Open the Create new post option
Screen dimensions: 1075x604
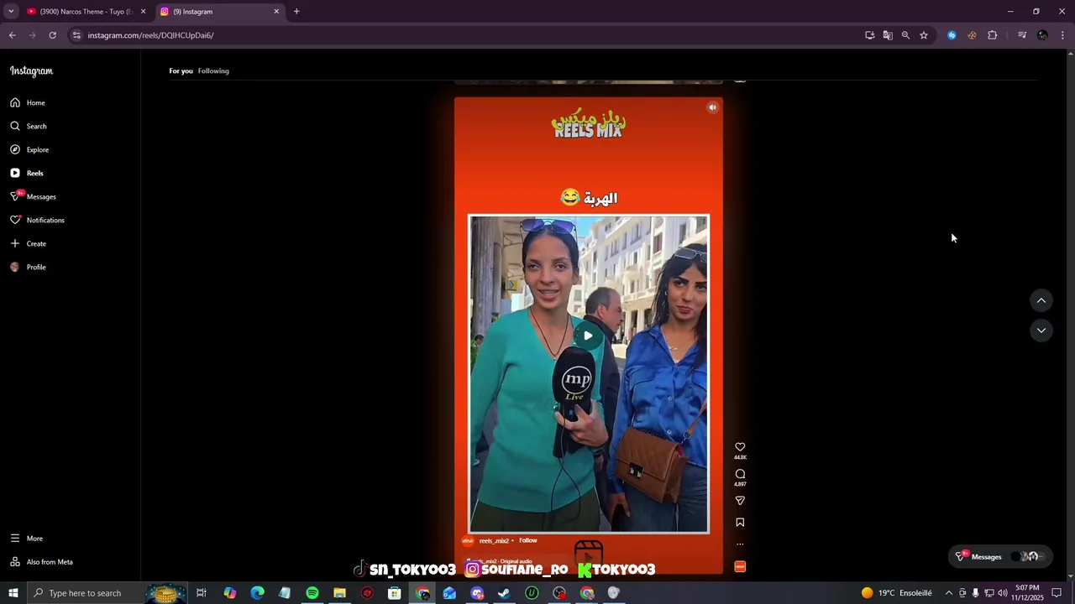click(x=29, y=243)
